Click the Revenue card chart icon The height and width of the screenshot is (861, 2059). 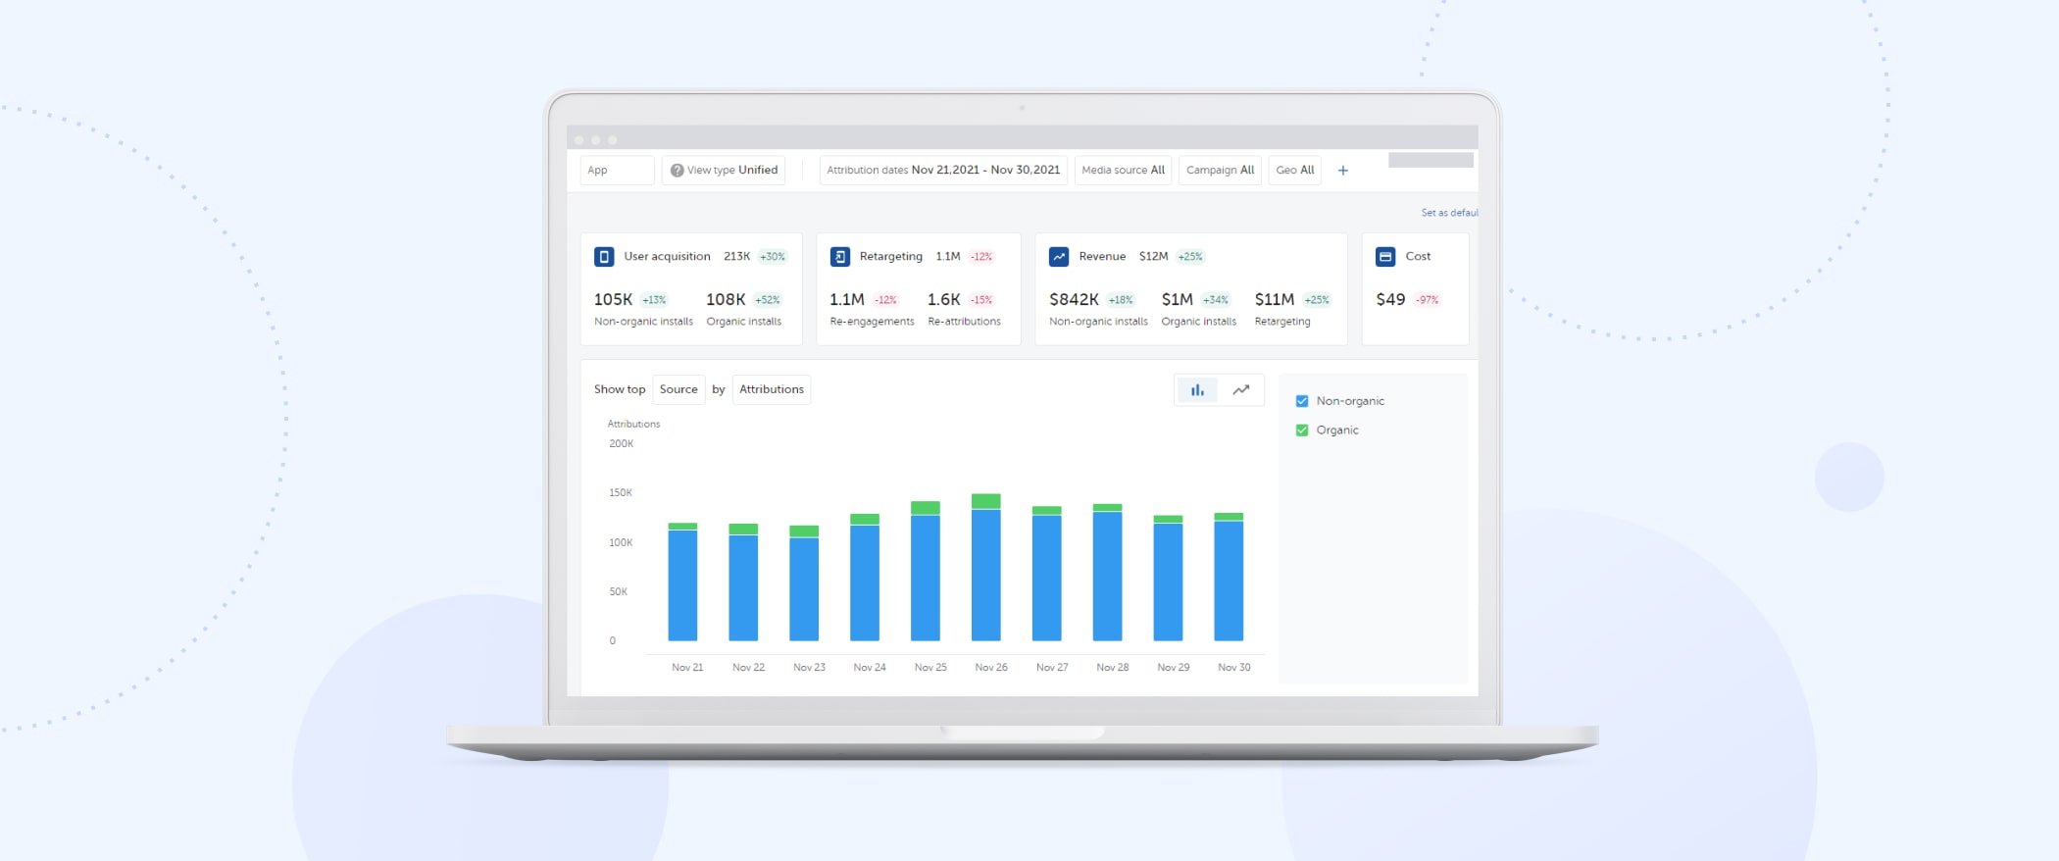click(x=1059, y=257)
